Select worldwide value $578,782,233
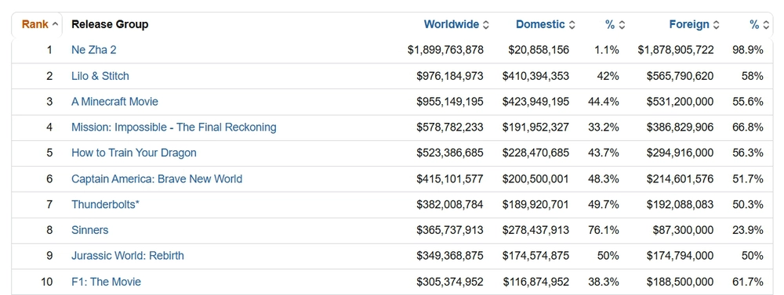Screen dimensions: 784x295 pyautogui.click(x=450, y=128)
